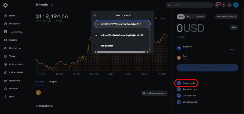
Task: Switch currency via 0 BTC toggle
Action: [x=181, y=37]
